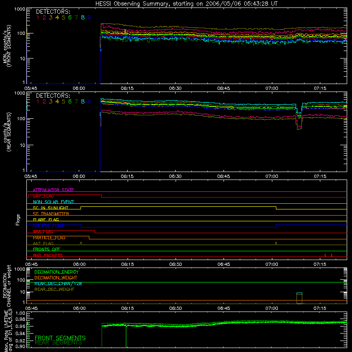Click the PARTICLE_FLAG label
The image size is (352, 352).
[x=49, y=238]
